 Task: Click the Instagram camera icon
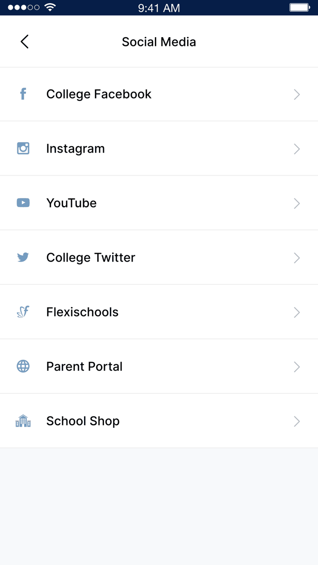coord(23,149)
